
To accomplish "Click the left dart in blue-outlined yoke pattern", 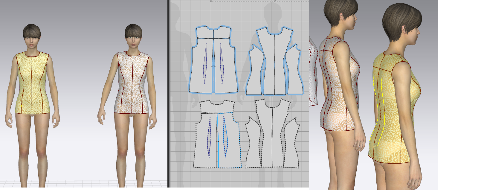I will pos(205,63).
